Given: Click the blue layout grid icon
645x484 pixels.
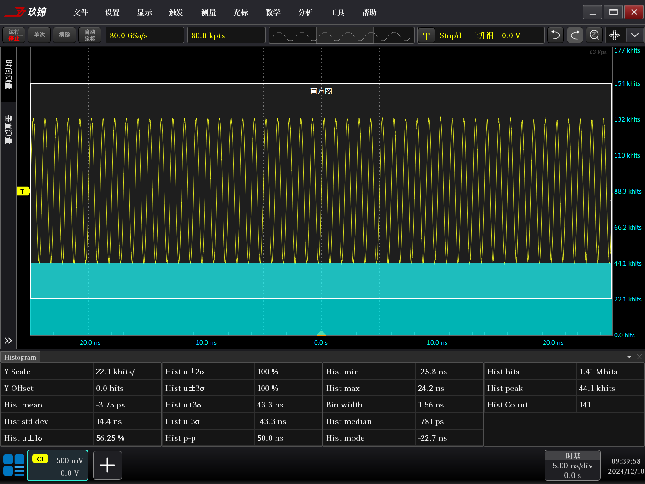Looking at the screenshot, I should coord(14,465).
